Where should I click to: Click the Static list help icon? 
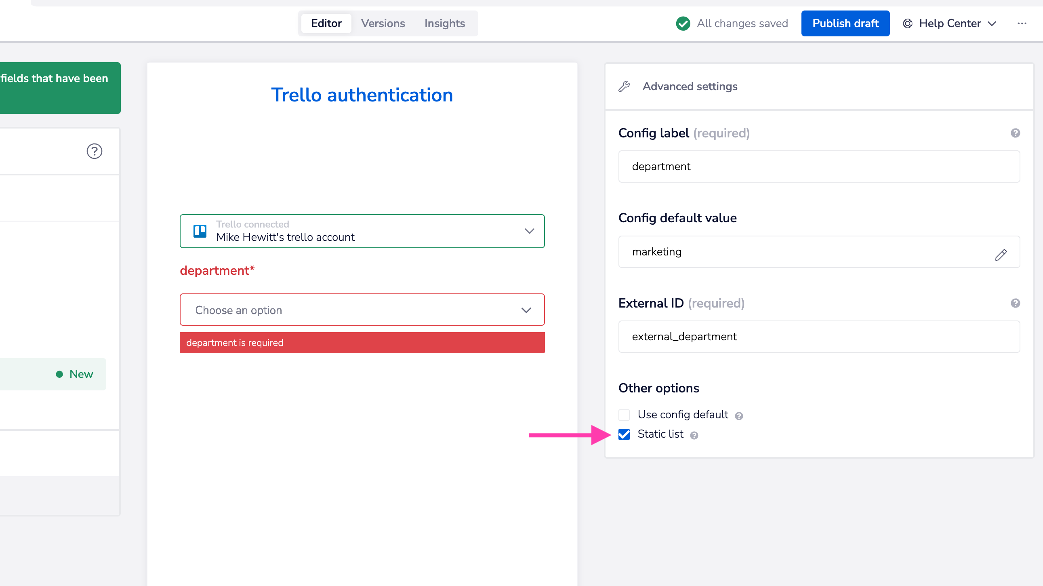tap(694, 435)
